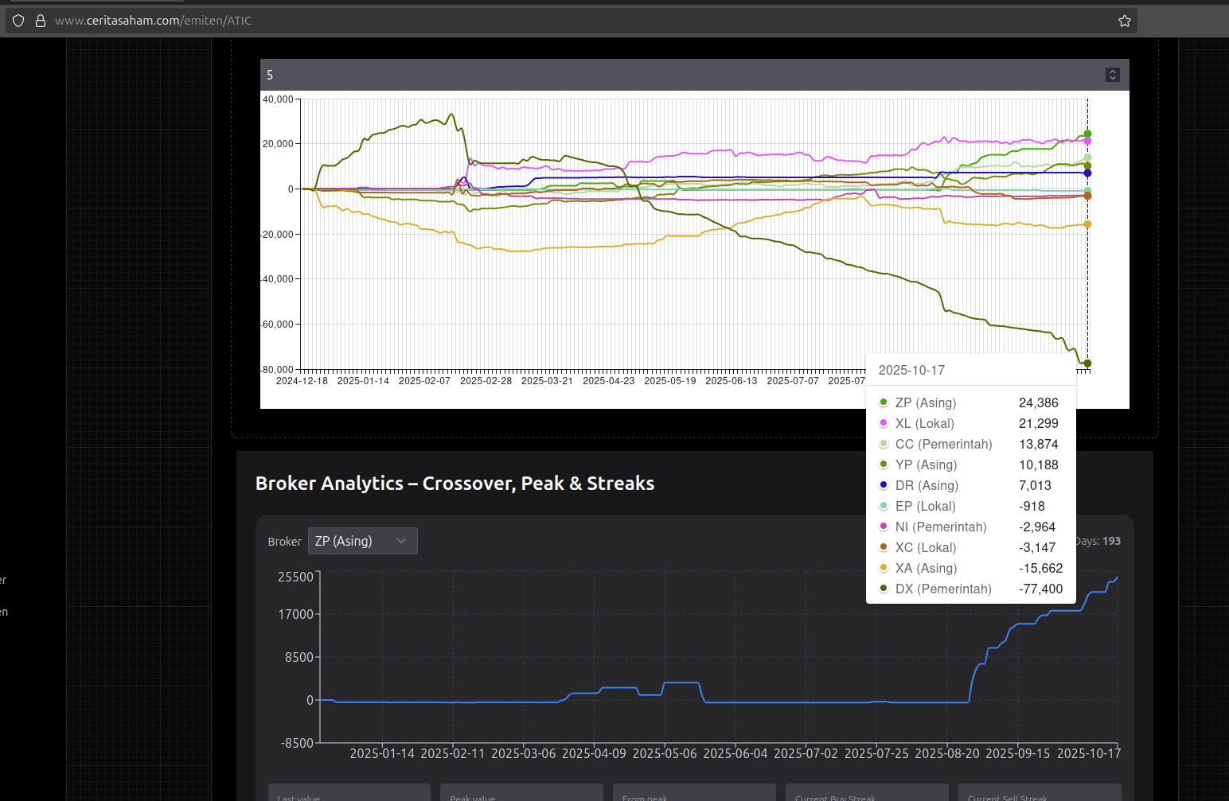The image size is (1229, 801).
Task: Click the Current Buy Streak card
Action: coord(867,793)
